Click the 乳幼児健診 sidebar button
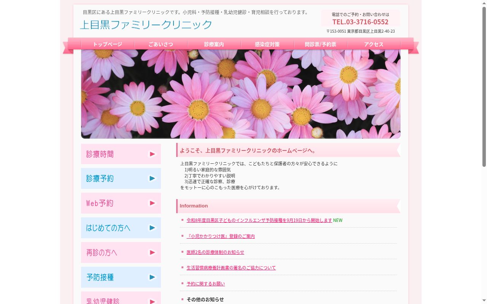This screenshot has width=487, height=304. (x=121, y=298)
